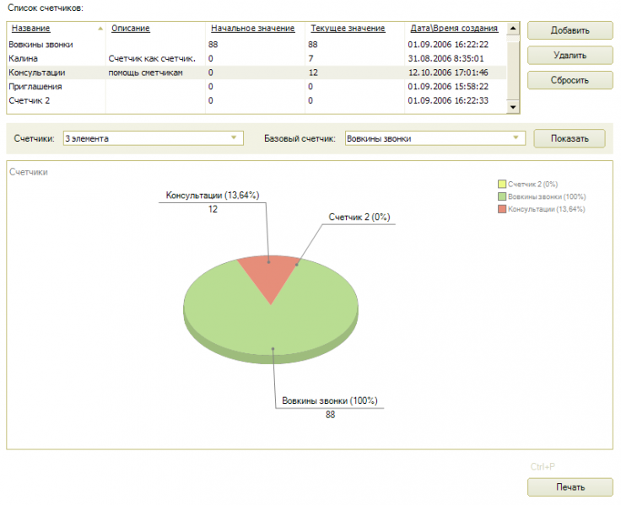Sort by Дата\Время создания column header
This screenshot has width=621, height=505.
tap(454, 29)
